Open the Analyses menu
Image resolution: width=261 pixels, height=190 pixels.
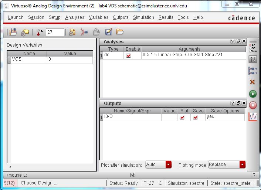[x=75, y=17]
